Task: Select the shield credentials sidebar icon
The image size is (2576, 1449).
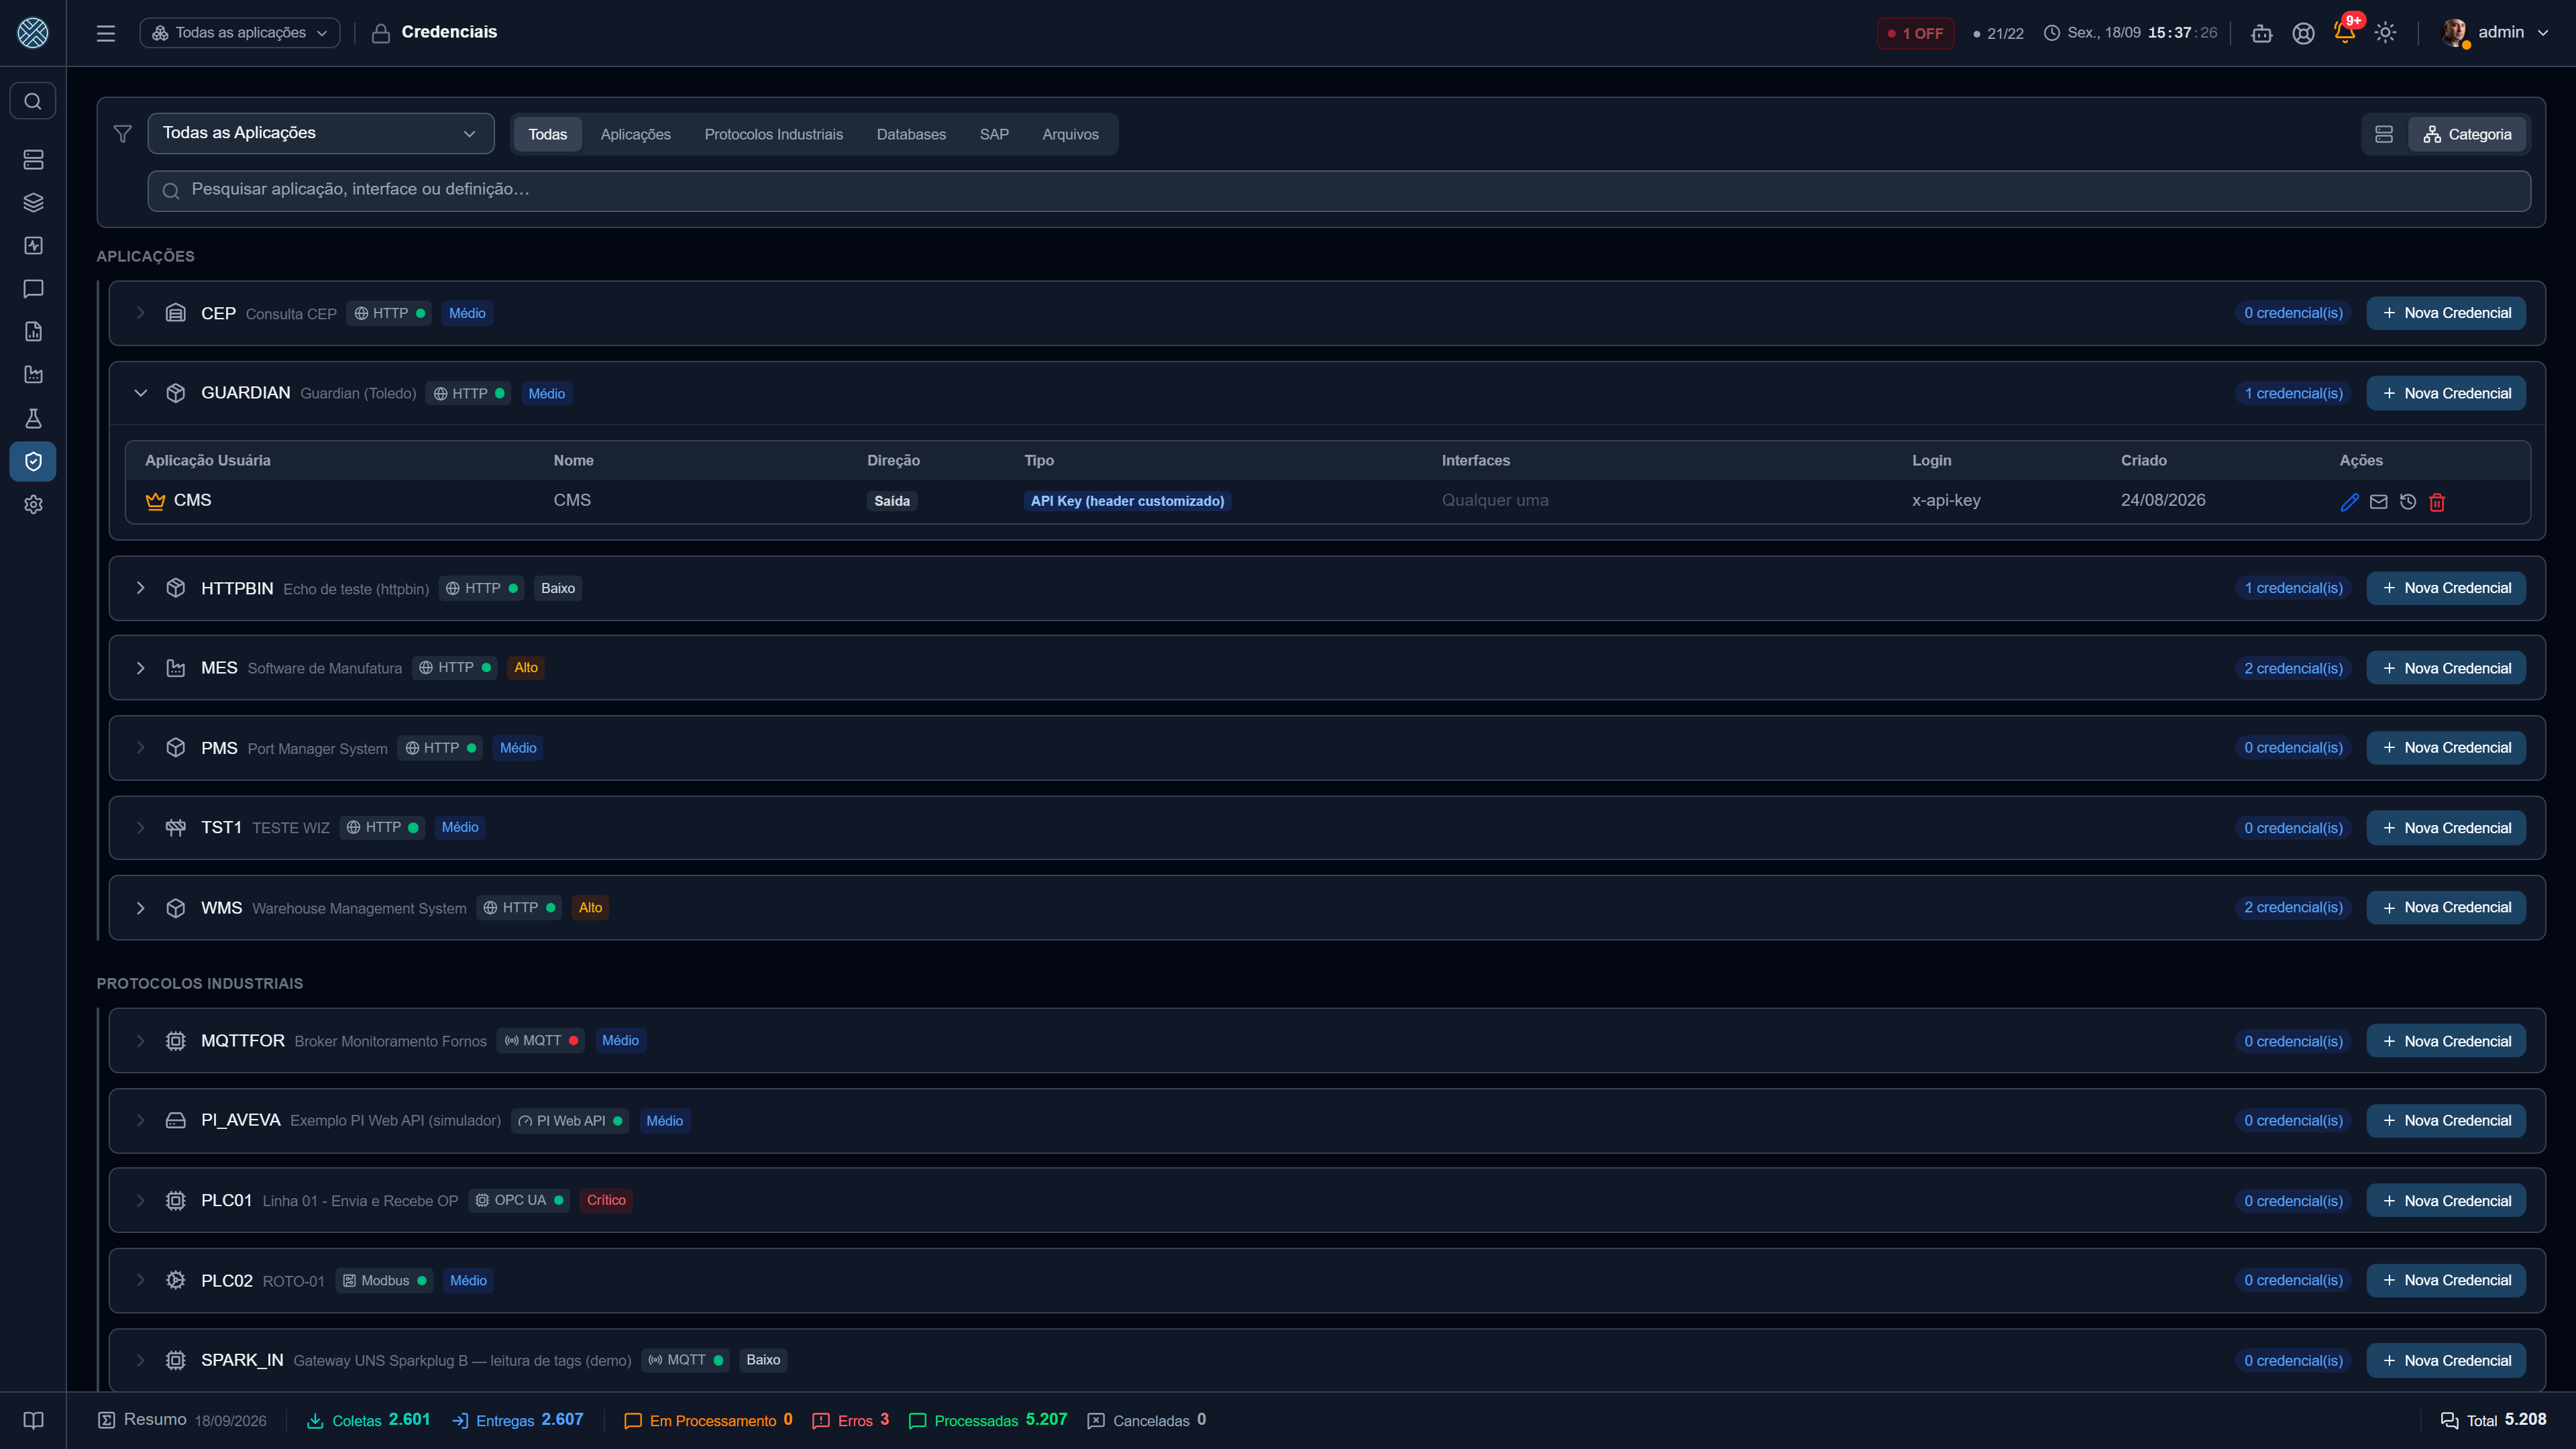Action: [x=33, y=461]
